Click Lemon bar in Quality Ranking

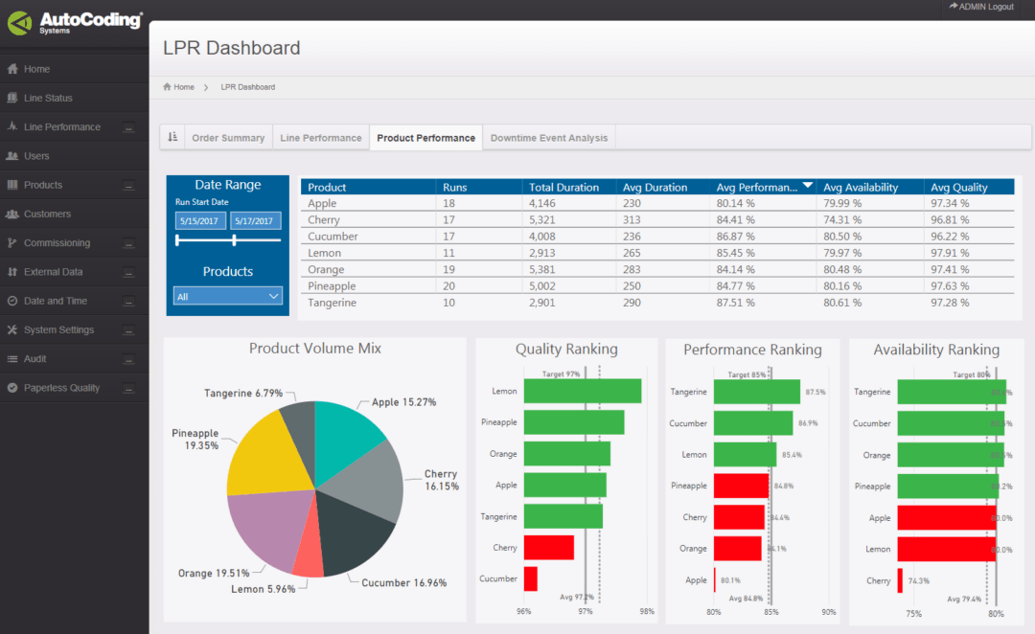583,391
